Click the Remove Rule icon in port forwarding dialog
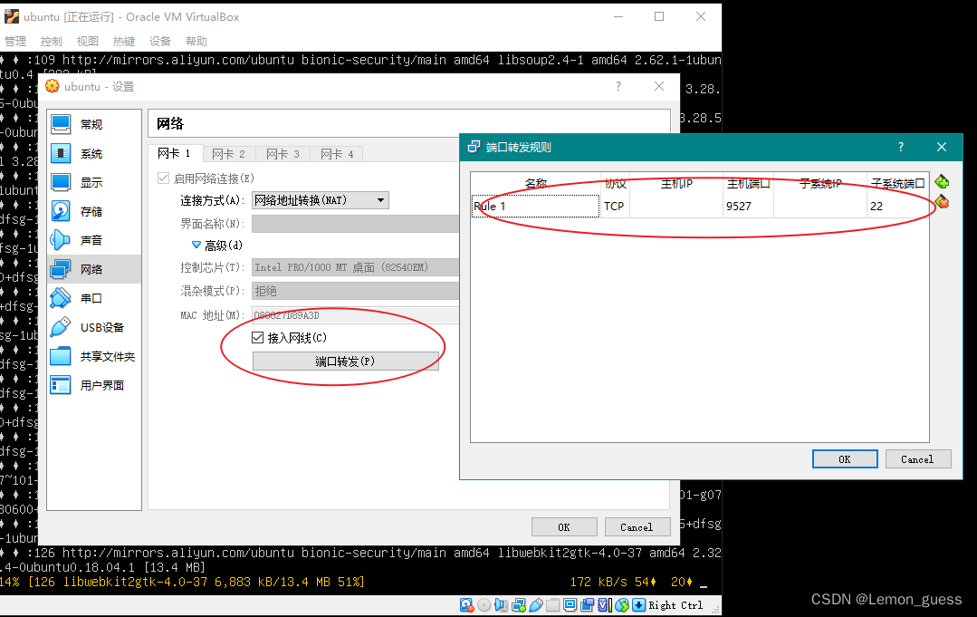The image size is (977, 617). pos(942,202)
